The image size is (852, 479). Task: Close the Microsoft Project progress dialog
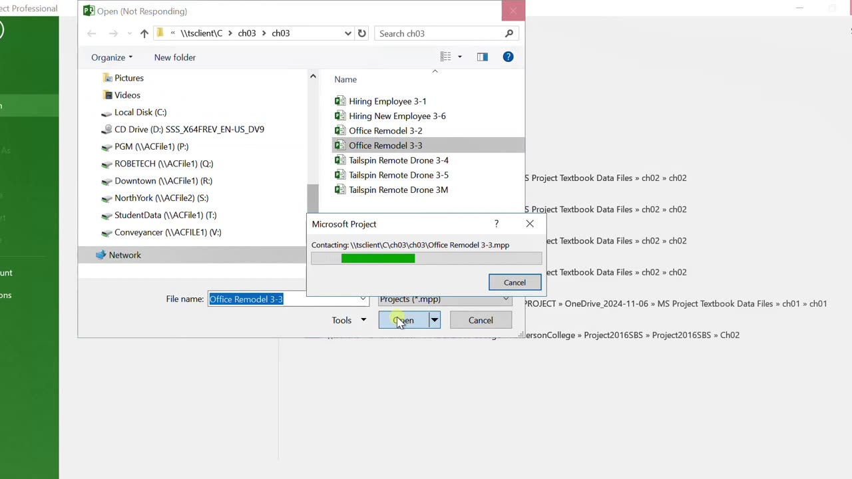530,224
